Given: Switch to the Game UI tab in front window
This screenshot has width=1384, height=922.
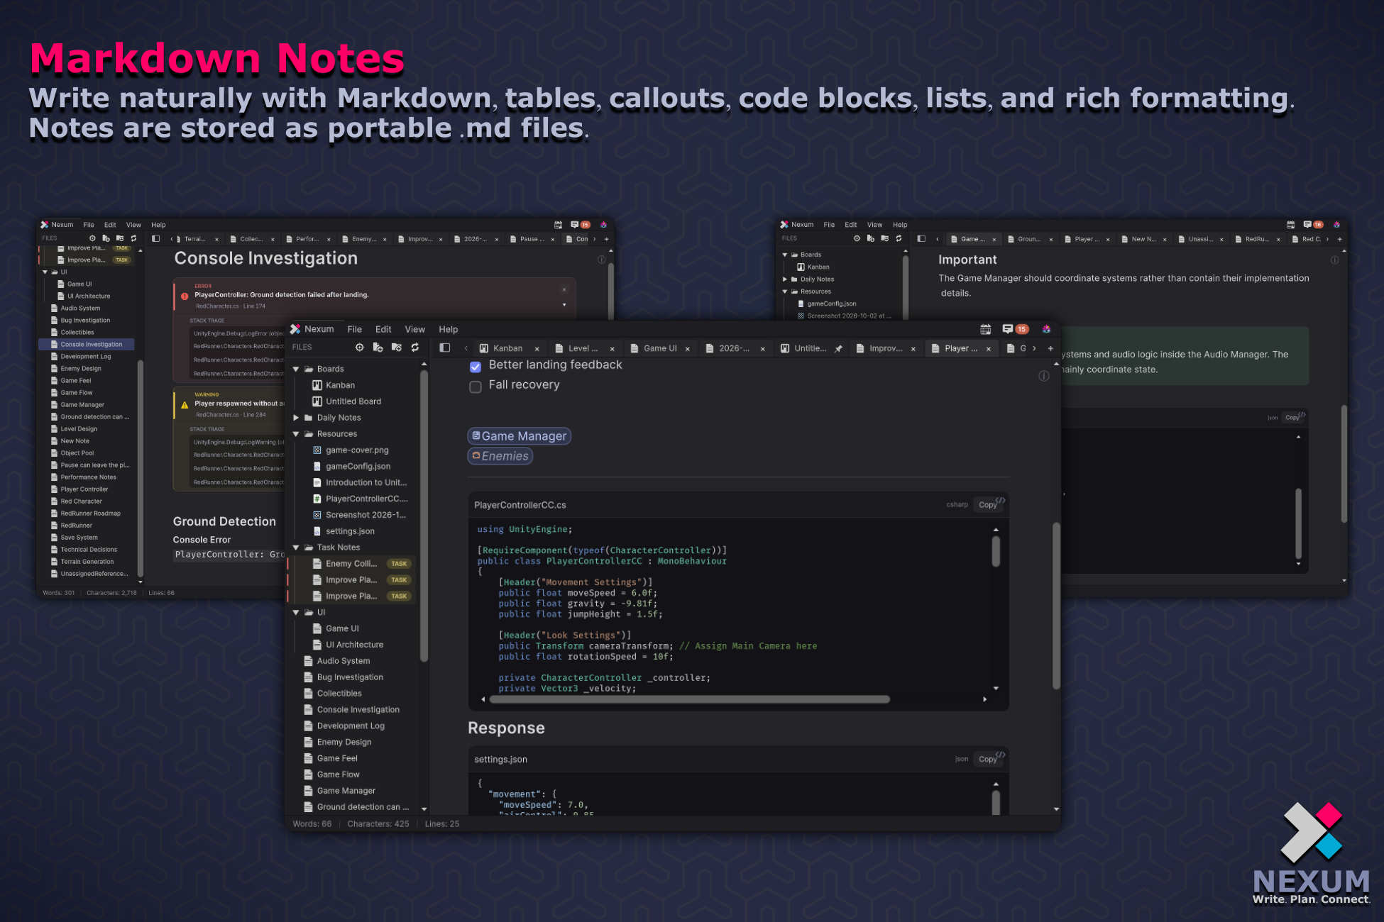Looking at the screenshot, I should click(660, 348).
